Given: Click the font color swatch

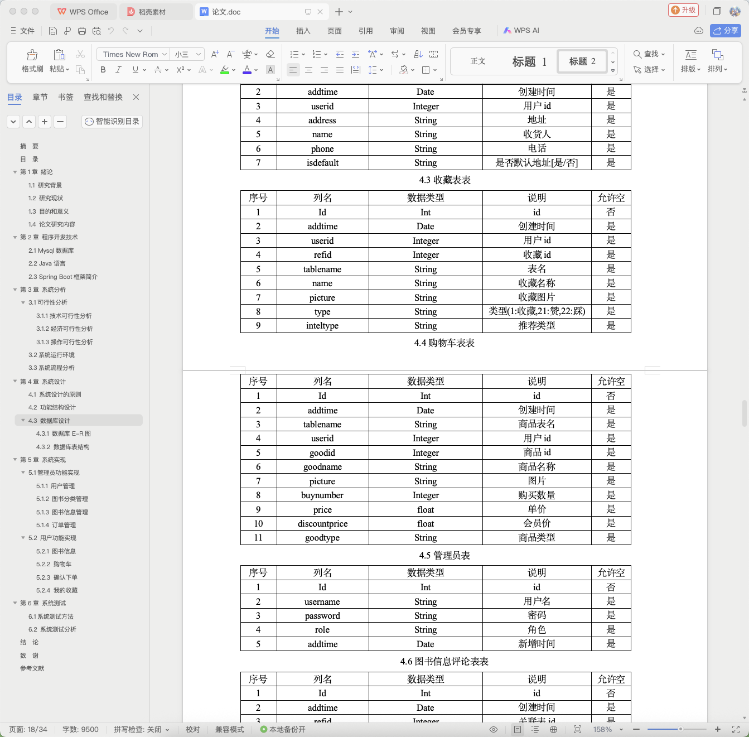Looking at the screenshot, I should point(247,70).
